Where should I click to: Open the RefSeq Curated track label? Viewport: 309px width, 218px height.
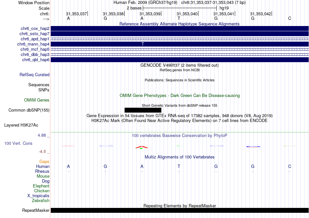34,75
